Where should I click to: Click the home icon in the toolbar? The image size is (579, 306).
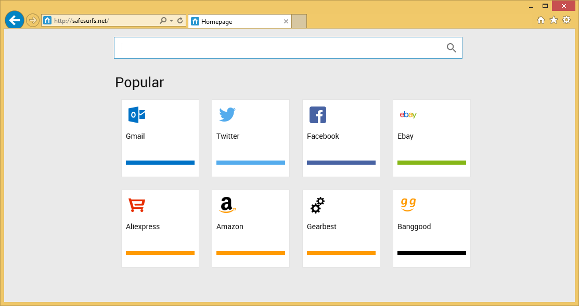[541, 20]
